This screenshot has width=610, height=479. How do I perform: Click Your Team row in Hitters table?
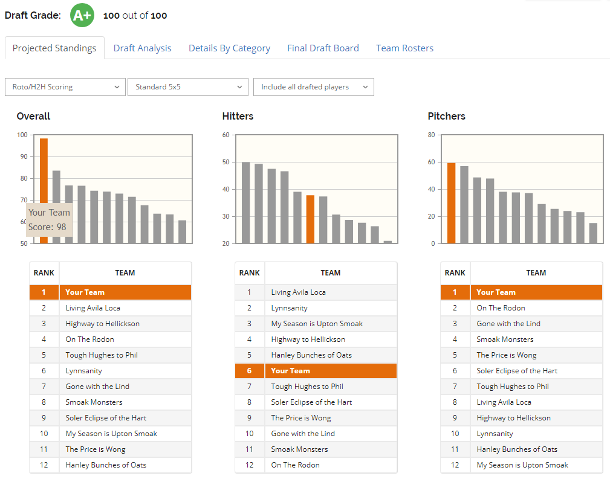[290, 371]
